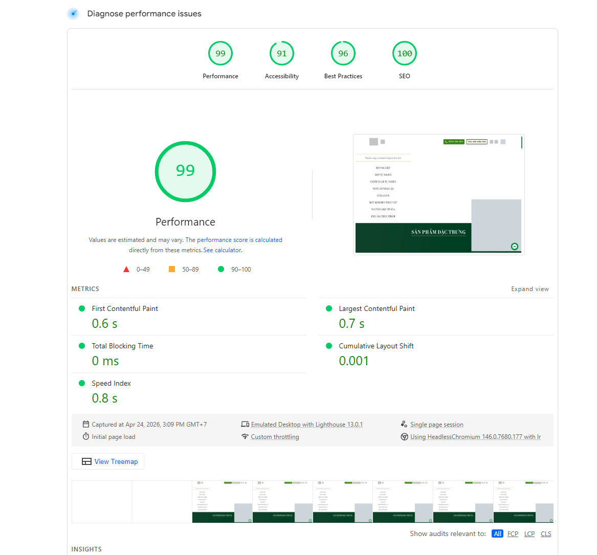Select the All audits filter

tap(497, 534)
